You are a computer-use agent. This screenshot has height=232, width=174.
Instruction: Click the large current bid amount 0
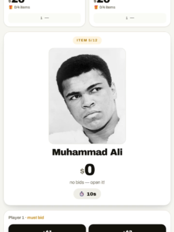(90, 170)
